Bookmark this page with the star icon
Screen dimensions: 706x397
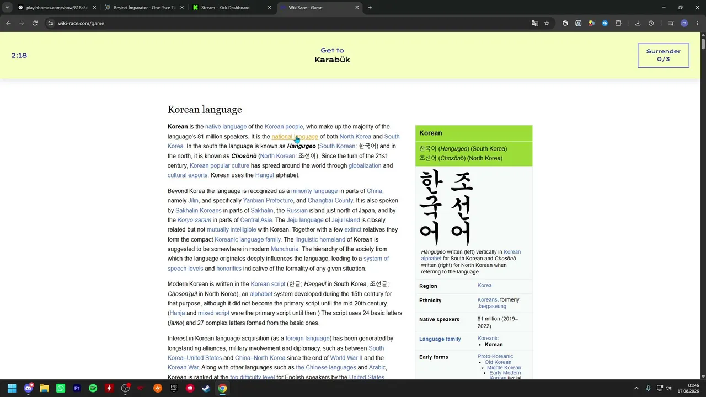[547, 23]
